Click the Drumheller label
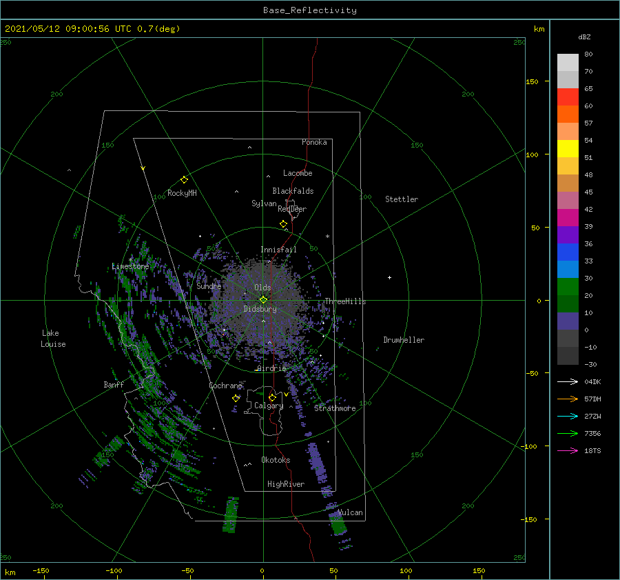The image size is (620, 580). point(404,340)
